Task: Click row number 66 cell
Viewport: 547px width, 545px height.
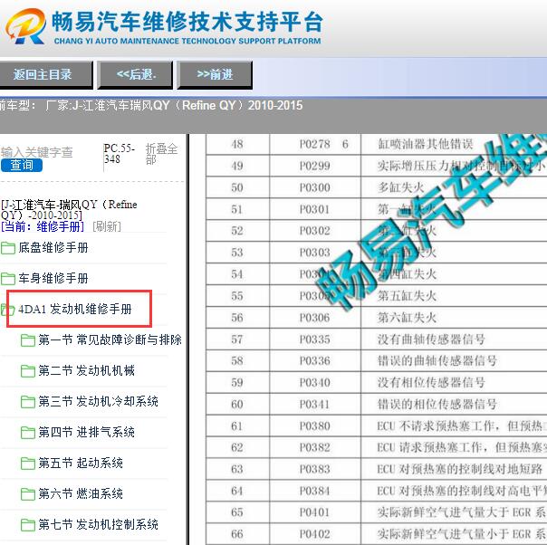Action: tap(237, 534)
